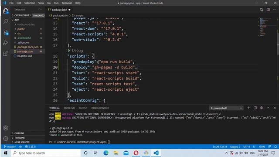Image resolution: width=279 pixels, height=157 pixels.
Task: Open the Search view in activity bar
Action: [6, 21]
